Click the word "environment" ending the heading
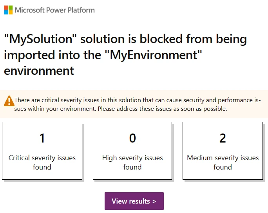 [39, 70]
